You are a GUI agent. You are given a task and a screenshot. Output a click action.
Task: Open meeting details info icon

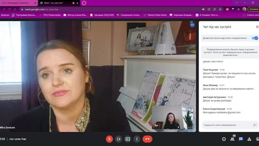(224, 139)
